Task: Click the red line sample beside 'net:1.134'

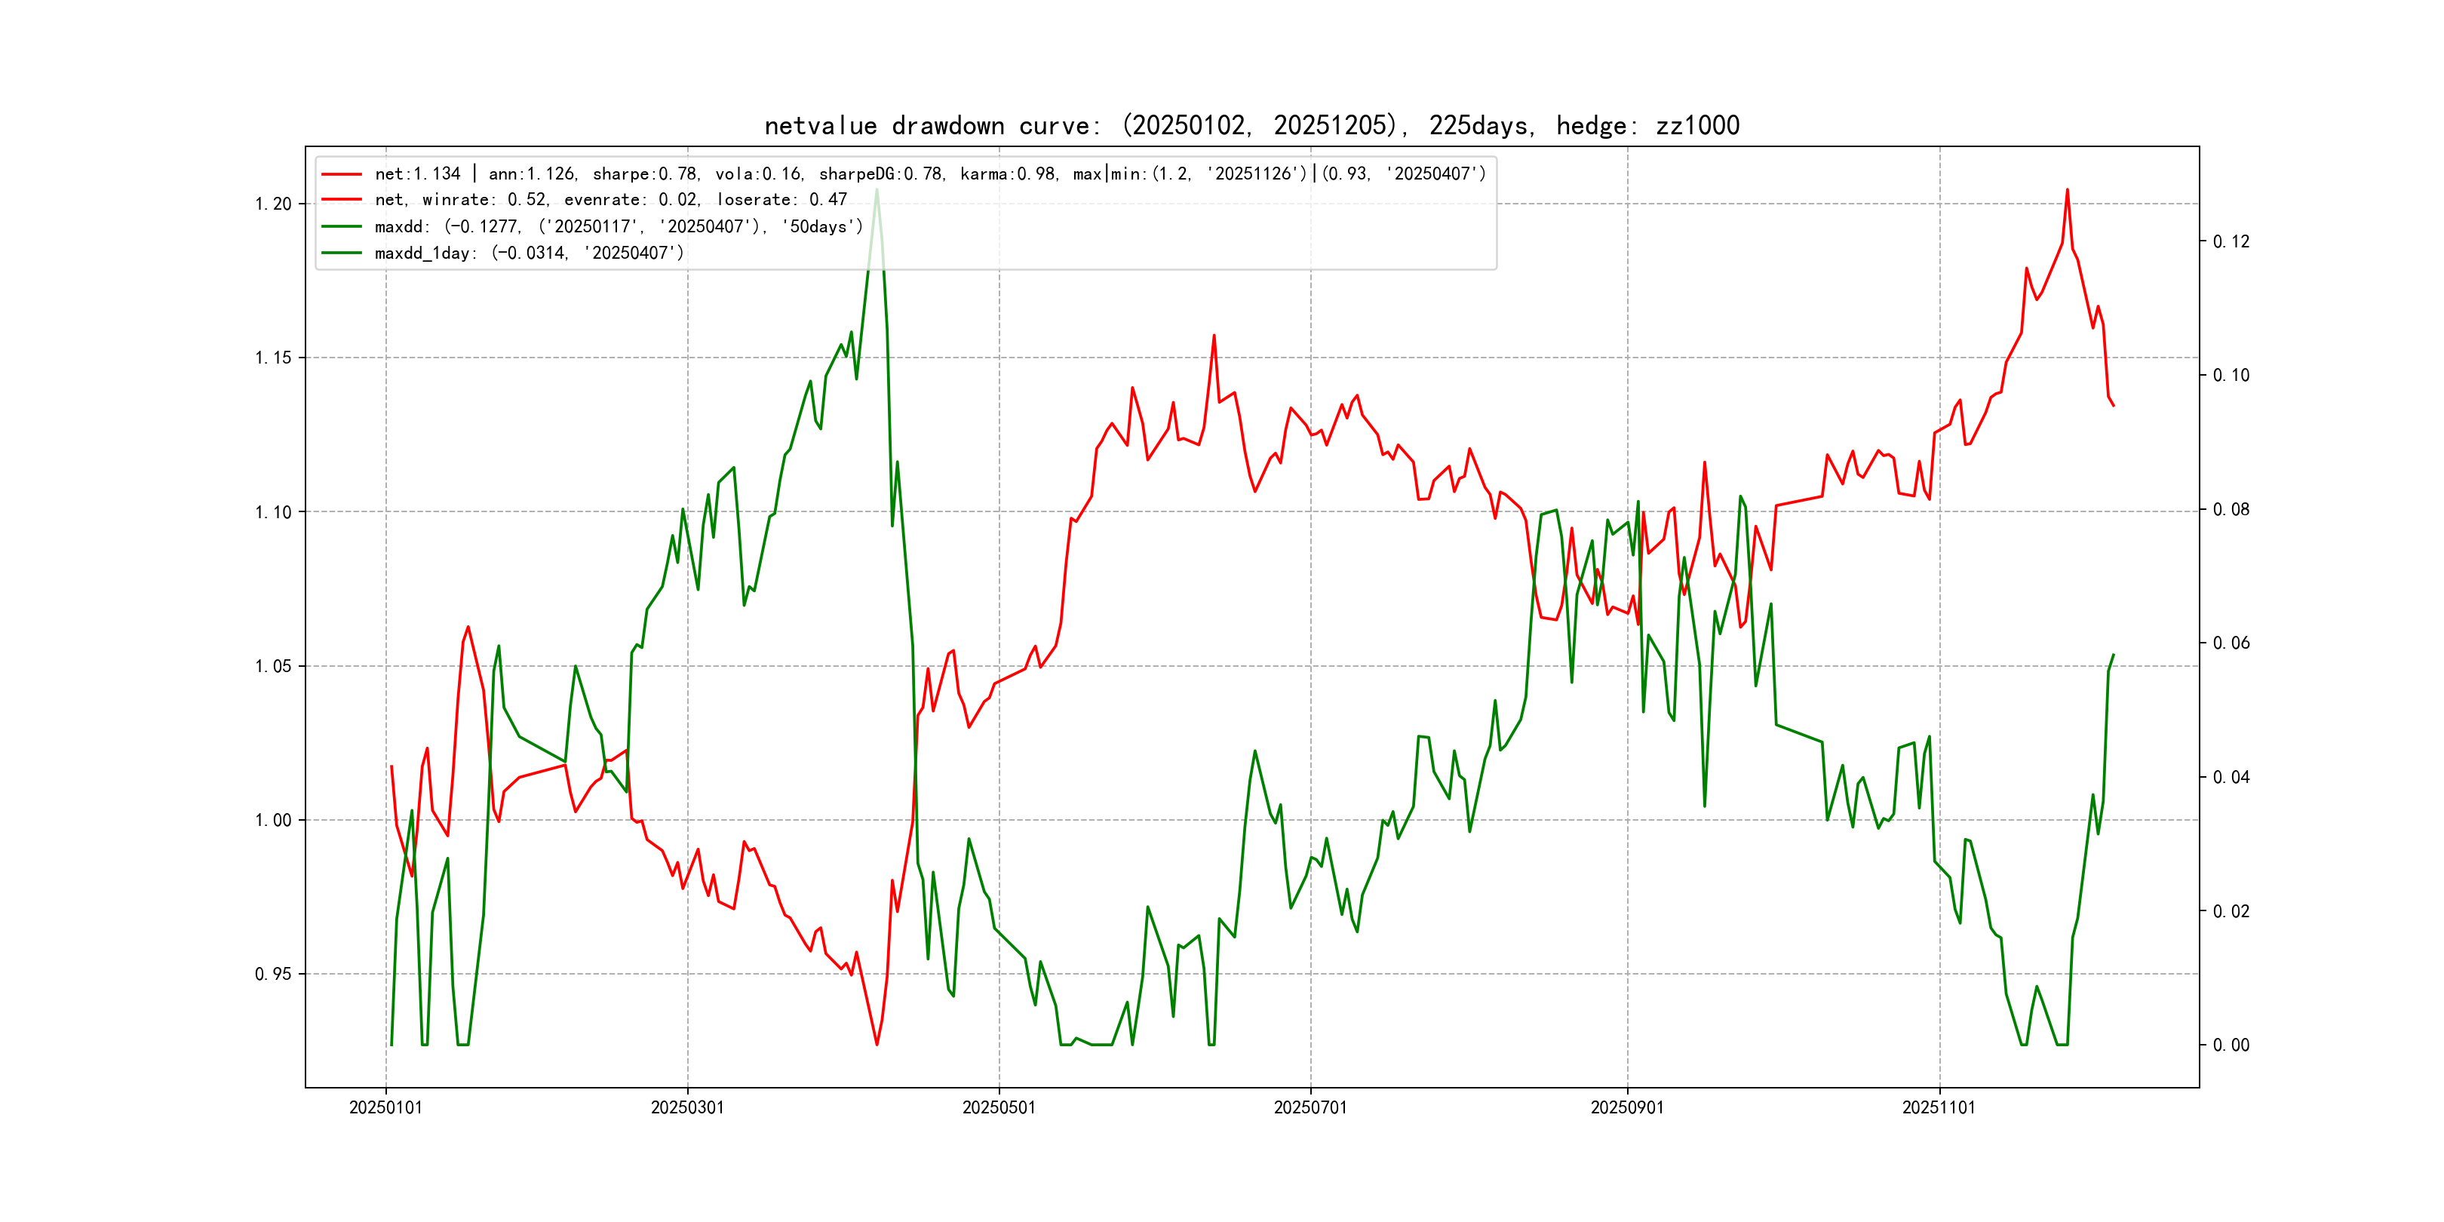Action: 342,174
